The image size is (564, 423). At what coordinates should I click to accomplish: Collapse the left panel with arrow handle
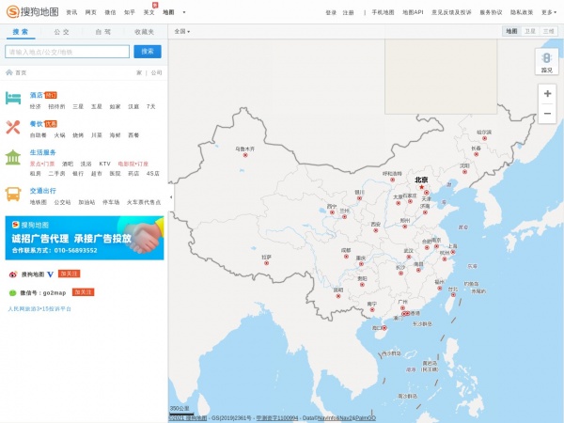(171, 197)
